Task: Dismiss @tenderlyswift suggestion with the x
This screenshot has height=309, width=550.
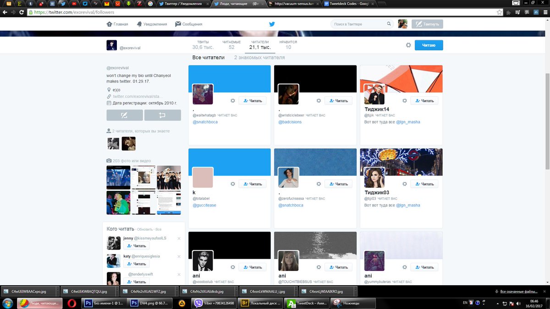Action: coord(179,274)
